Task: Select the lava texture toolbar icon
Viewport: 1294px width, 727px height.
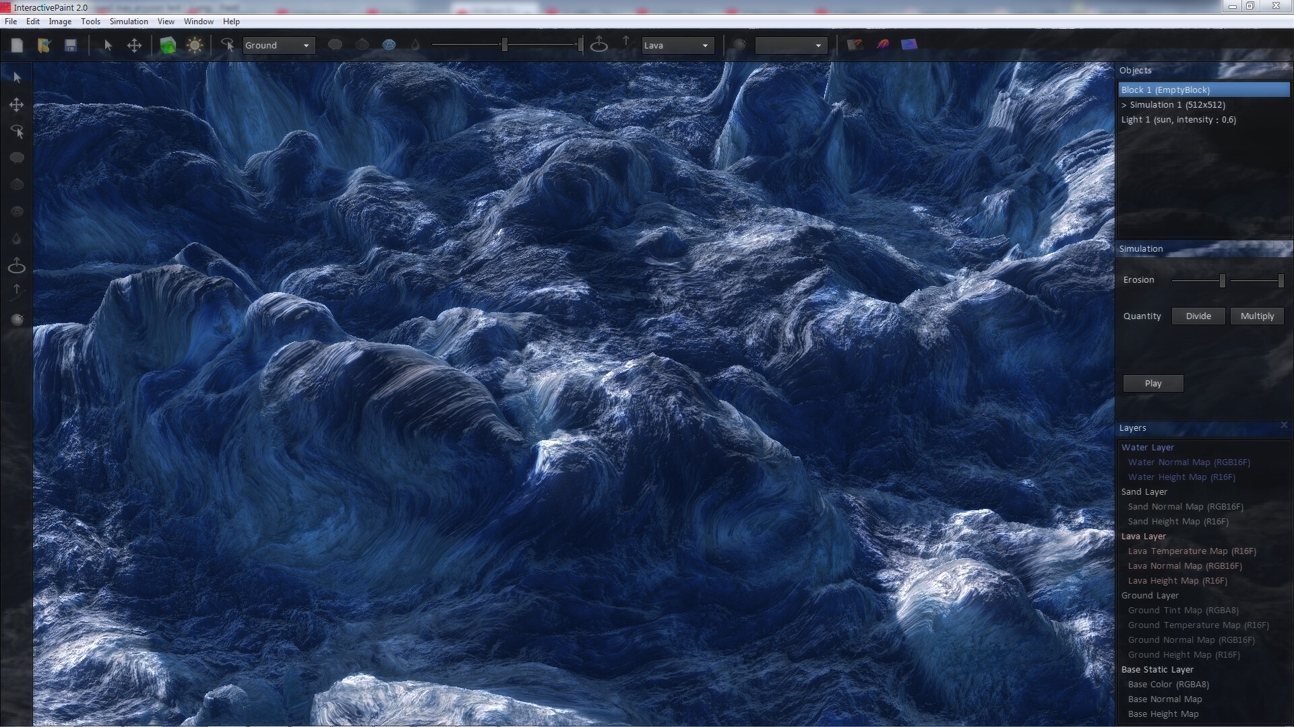Action: [x=856, y=44]
